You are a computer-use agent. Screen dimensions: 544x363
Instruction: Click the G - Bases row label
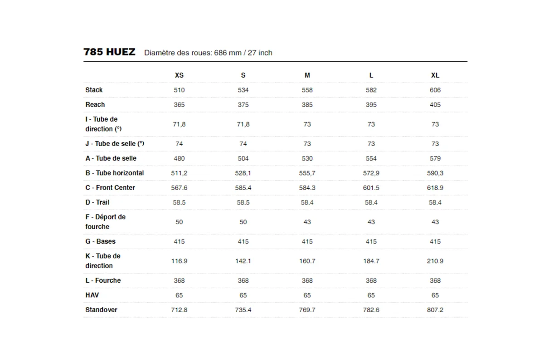point(100,241)
